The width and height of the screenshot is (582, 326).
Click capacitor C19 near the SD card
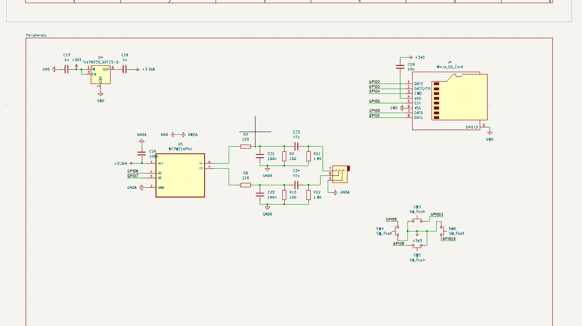(400, 67)
